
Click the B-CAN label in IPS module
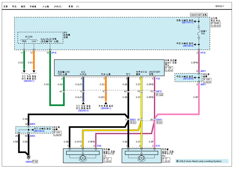click(29, 37)
